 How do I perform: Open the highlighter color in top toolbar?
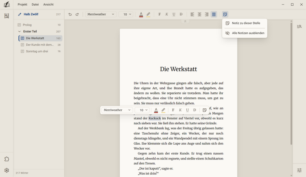click(148, 14)
